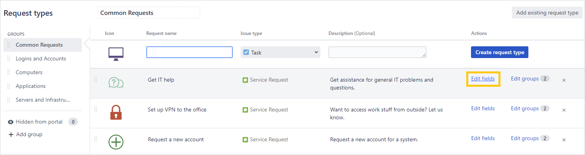
Task: Delete the Request a new account row
Action: 564,140
